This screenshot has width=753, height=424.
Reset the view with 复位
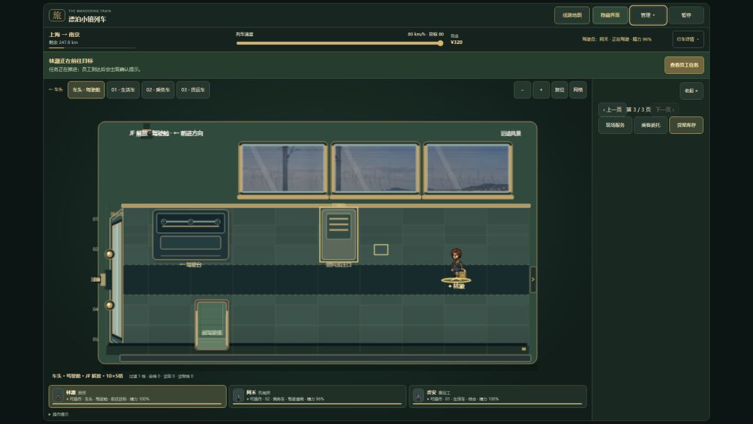click(559, 90)
